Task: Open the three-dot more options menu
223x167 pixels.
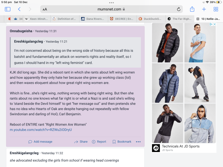Action: pos(138,142)
